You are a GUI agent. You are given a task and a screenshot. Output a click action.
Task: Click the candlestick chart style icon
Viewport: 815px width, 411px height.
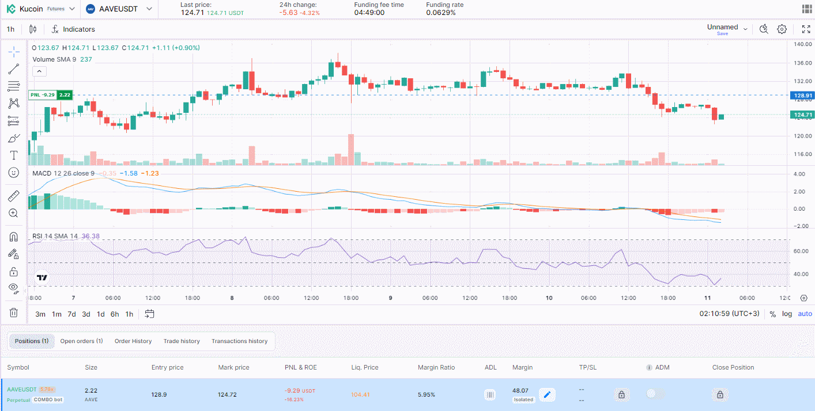33,29
